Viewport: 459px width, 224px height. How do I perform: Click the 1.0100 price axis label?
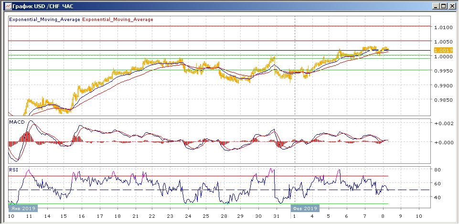click(x=443, y=27)
